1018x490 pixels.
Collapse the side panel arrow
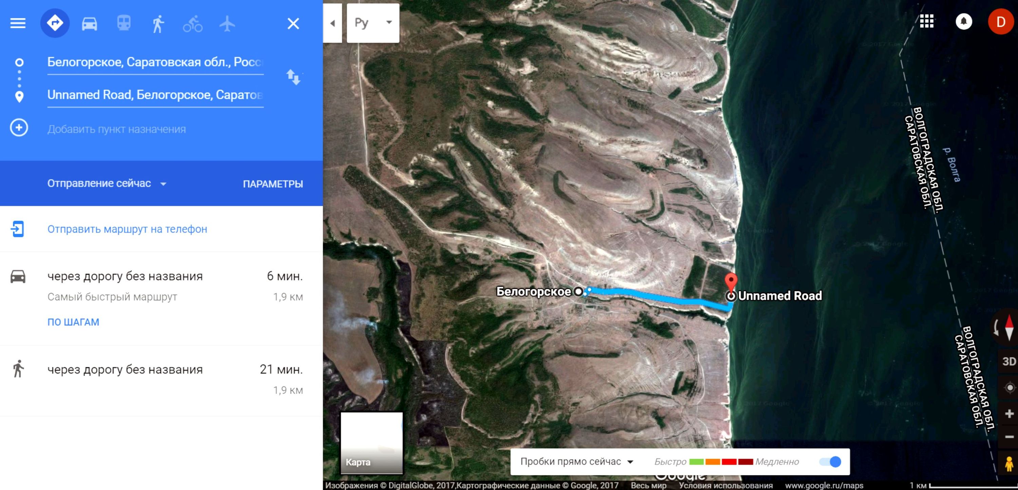click(332, 23)
